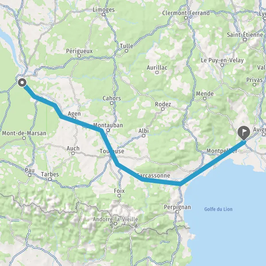Screen dimensions: 266x266
Task: Click the Montpellier city label
Action: coord(222,151)
